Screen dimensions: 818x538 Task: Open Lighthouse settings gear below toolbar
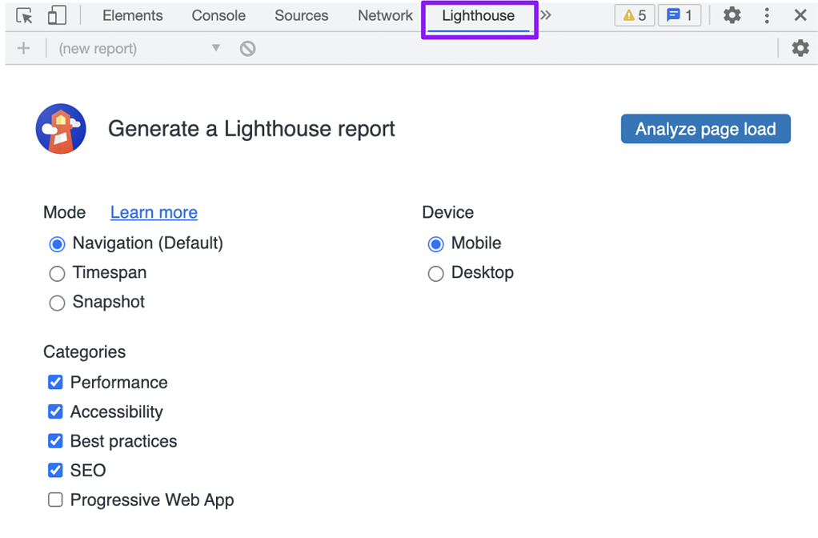(x=800, y=49)
